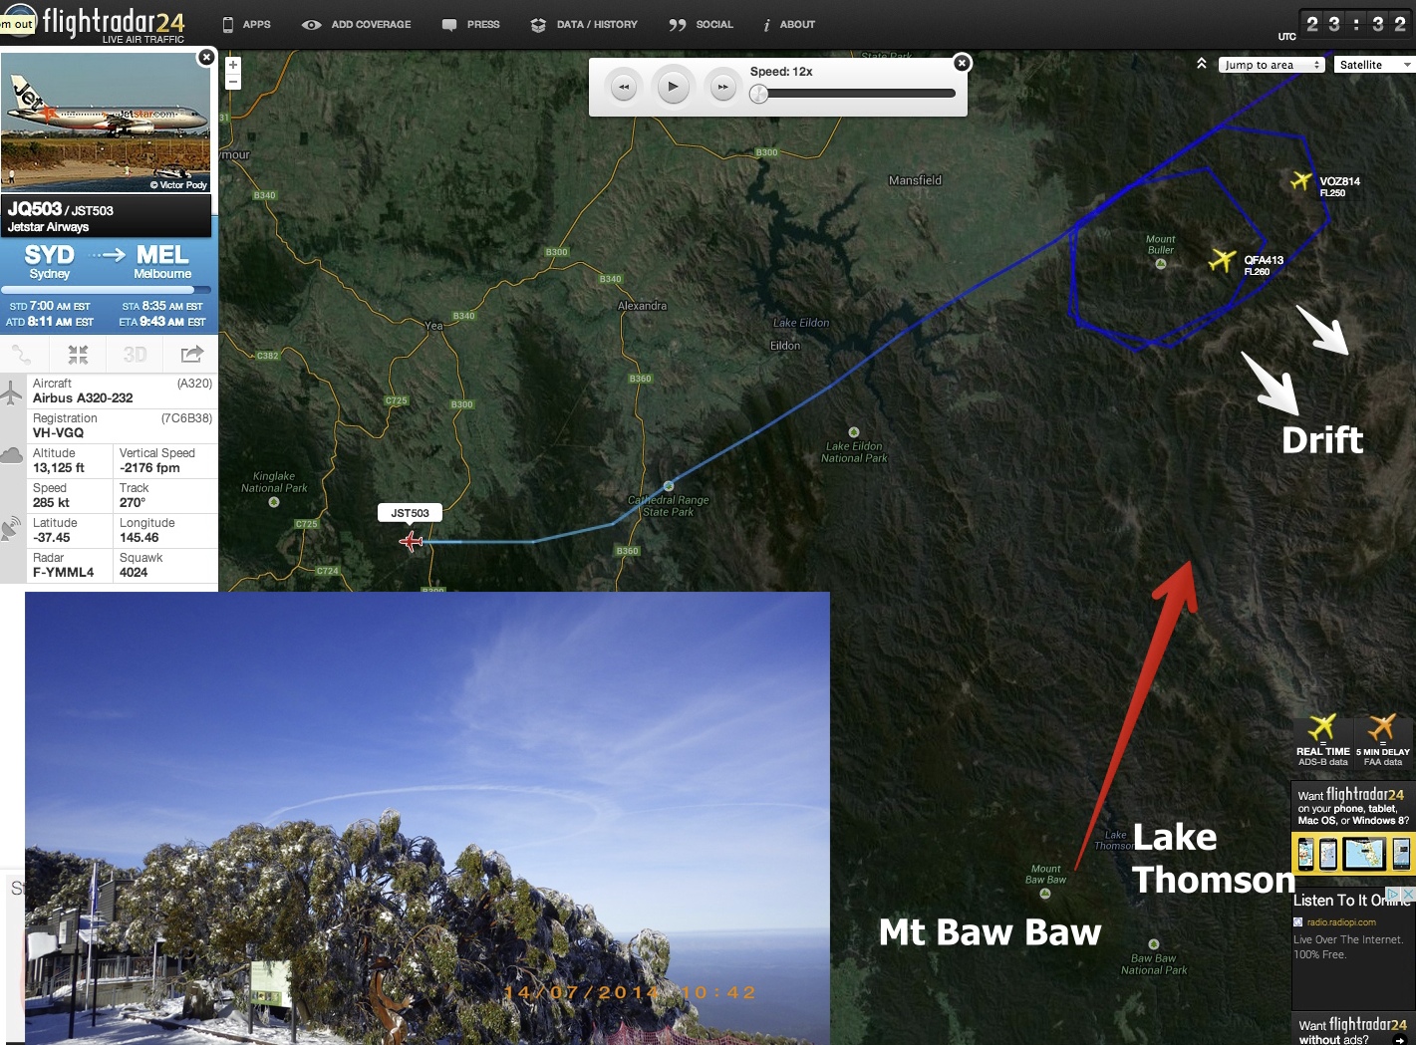
Task: Open ADD COVERAGE in top bar
Action: pyautogui.click(x=356, y=24)
